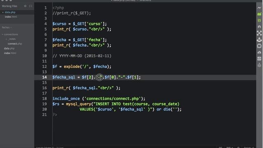This screenshot has height=148, width=263.
Task: Click the "?>" closing tag
Action: 55,115
